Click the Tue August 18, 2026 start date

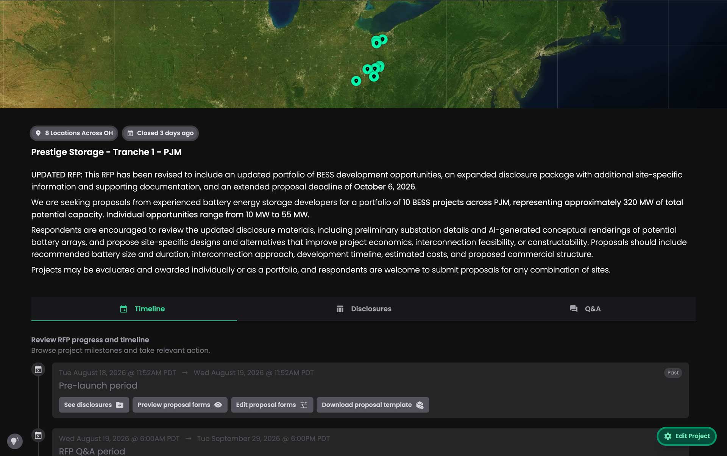point(117,373)
